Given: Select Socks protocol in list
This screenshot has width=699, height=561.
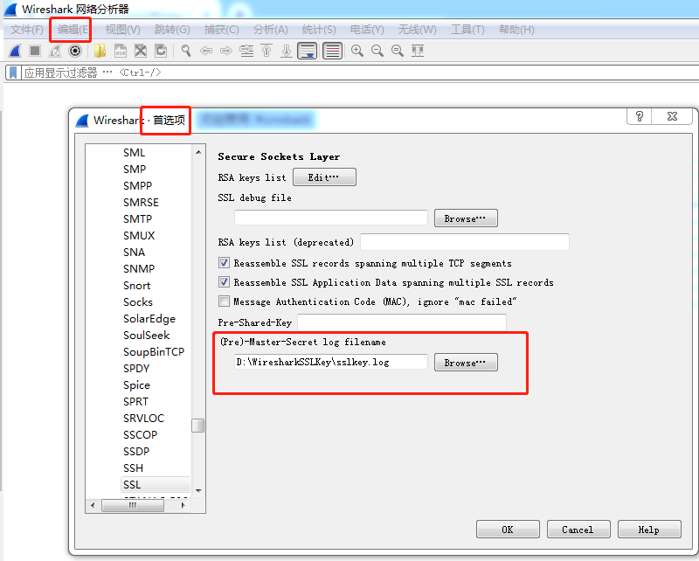Looking at the screenshot, I should tap(138, 301).
